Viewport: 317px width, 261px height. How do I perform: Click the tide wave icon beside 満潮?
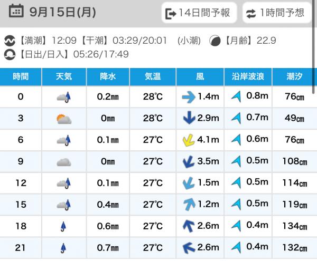pyautogui.click(x=10, y=41)
